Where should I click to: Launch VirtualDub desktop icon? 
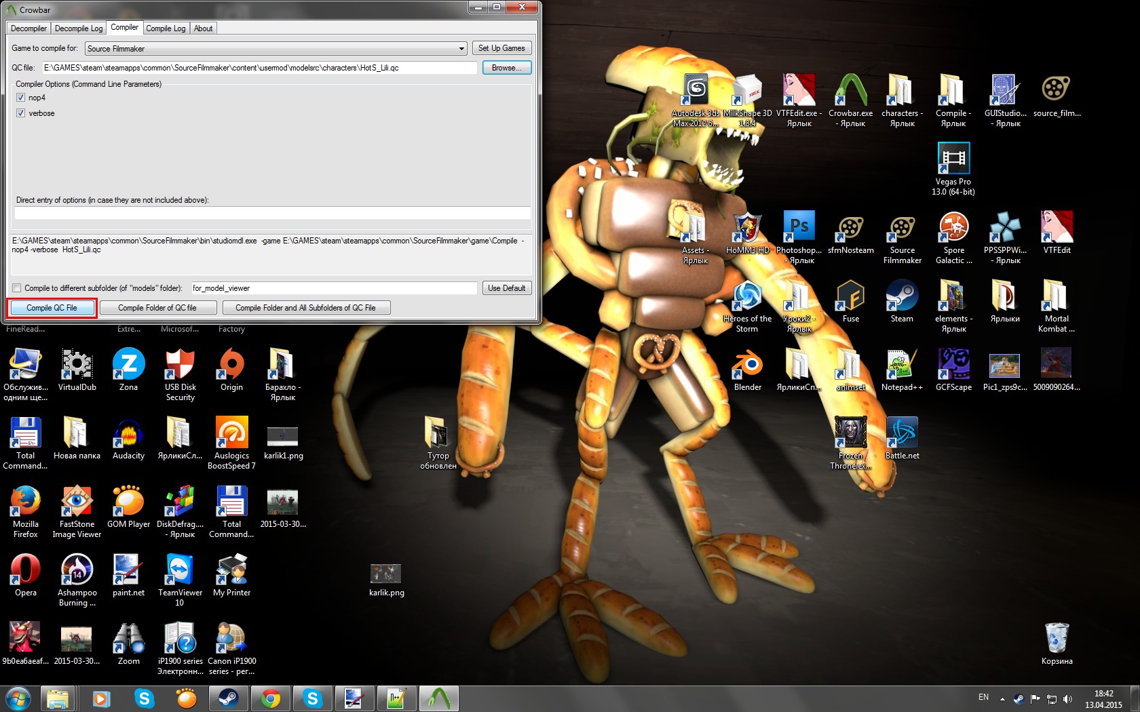point(77,370)
